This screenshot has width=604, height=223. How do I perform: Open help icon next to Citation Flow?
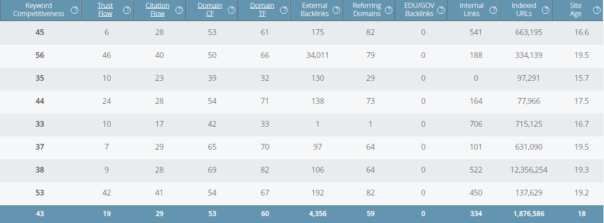pos(179,10)
